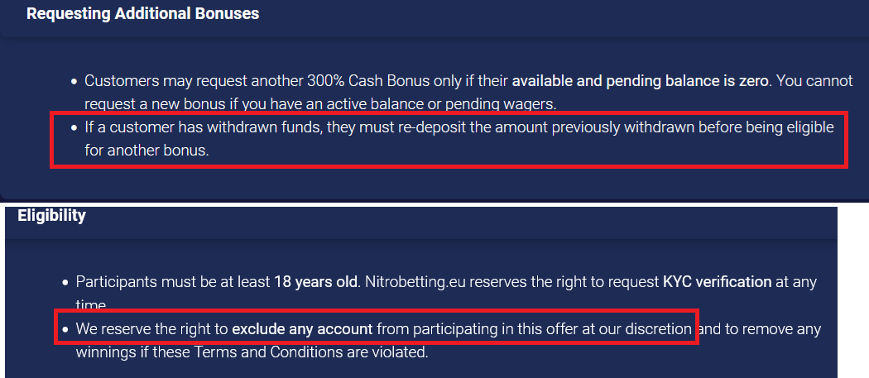Click the bullet before 'Customers may request'
Viewport: 869px width, 378px height.
[x=74, y=82]
